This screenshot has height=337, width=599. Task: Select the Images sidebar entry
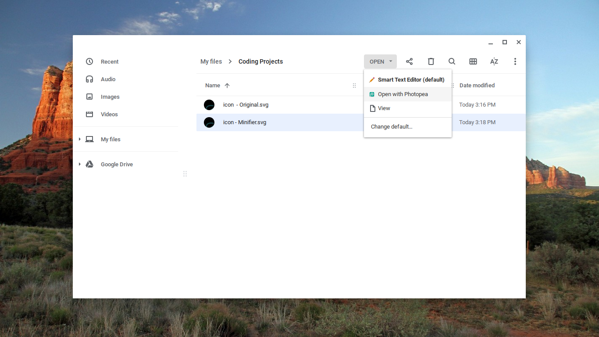point(110,97)
